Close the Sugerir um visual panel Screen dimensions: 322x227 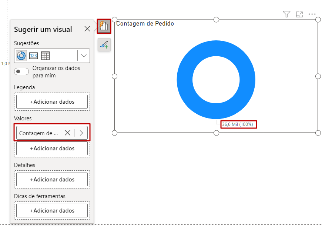coord(87,29)
